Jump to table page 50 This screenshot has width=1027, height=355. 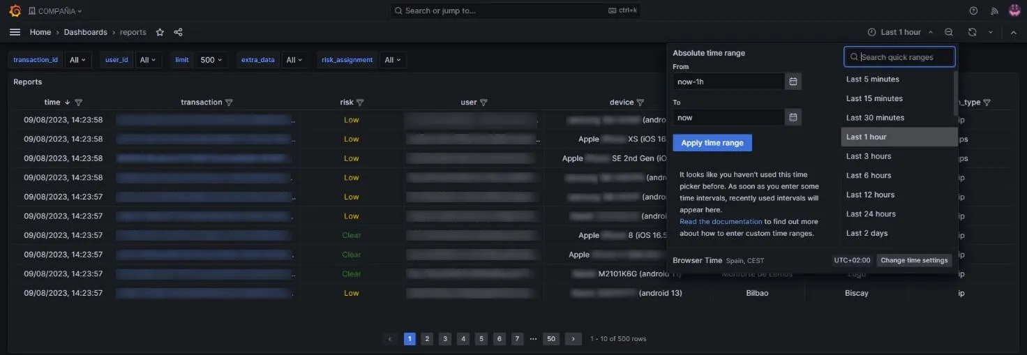[551, 339]
